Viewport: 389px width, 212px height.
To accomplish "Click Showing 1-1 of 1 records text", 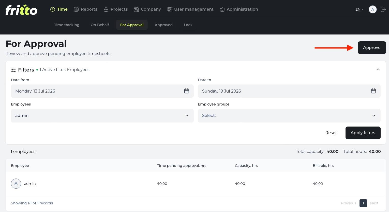I will coord(32,203).
